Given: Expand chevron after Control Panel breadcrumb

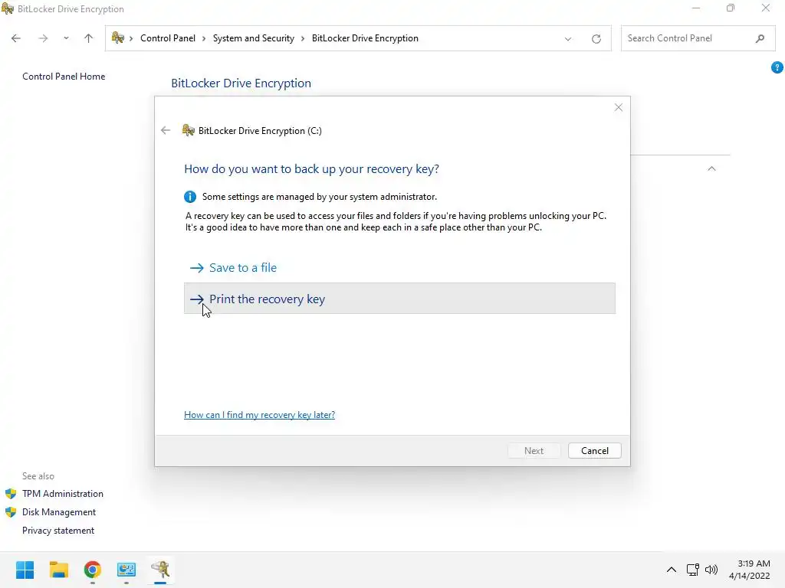Looking at the screenshot, I should pos(204,38).
